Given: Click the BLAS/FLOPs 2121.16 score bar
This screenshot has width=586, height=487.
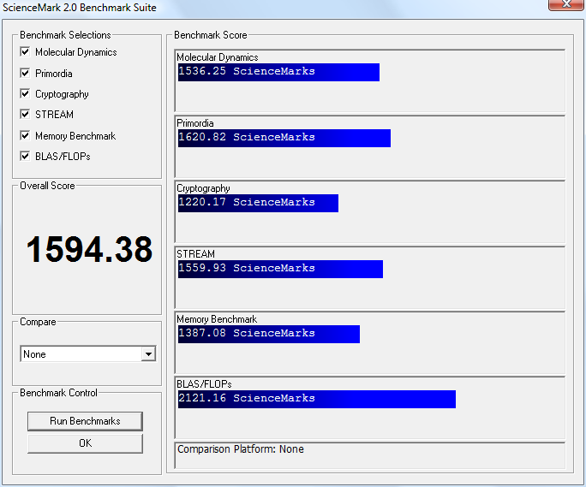Looking at the screenshot, I should (x=316, y=399).
